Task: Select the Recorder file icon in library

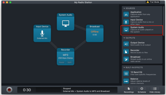Action: pos(126,52)
